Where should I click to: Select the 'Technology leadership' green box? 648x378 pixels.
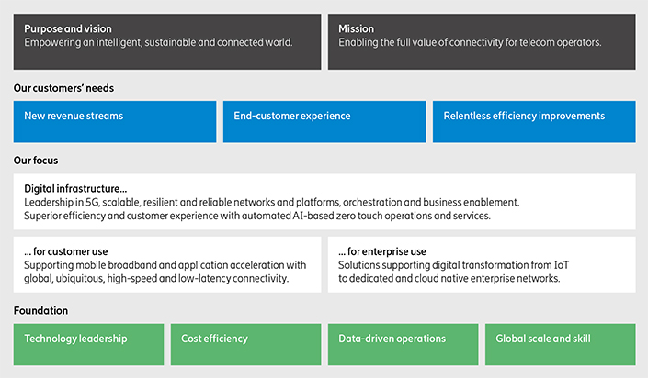pos(89,345)
